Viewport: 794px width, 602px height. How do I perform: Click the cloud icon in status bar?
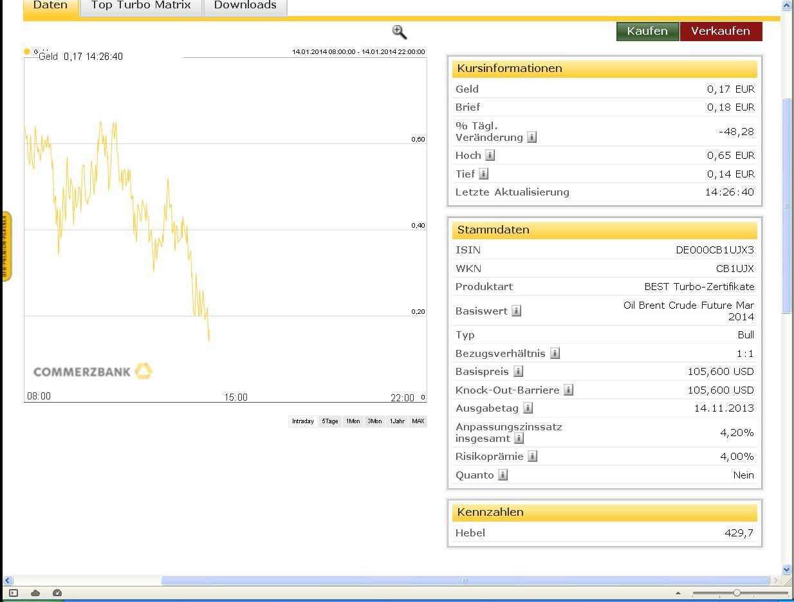[x=35, y=593]
